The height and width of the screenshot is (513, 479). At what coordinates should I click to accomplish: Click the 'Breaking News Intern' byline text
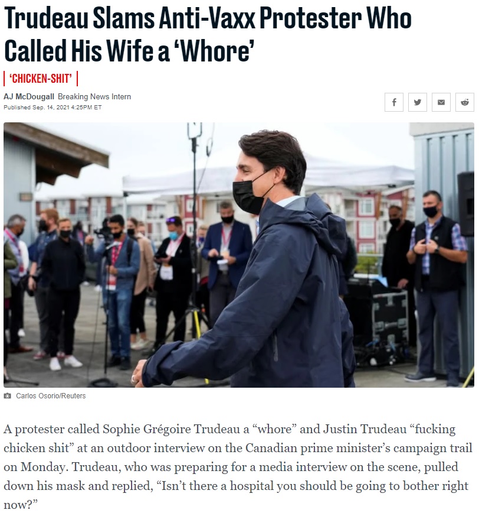tap(94, 96)
